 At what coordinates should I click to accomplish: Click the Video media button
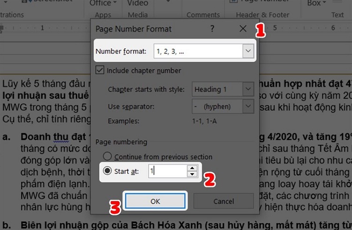tap(138, 3)
